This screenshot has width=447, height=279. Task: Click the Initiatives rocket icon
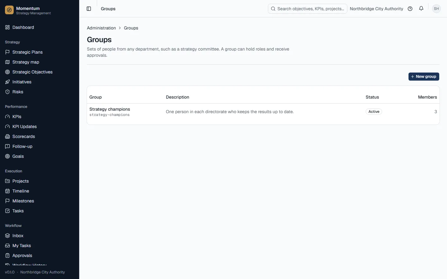click(x=7, y=82)
